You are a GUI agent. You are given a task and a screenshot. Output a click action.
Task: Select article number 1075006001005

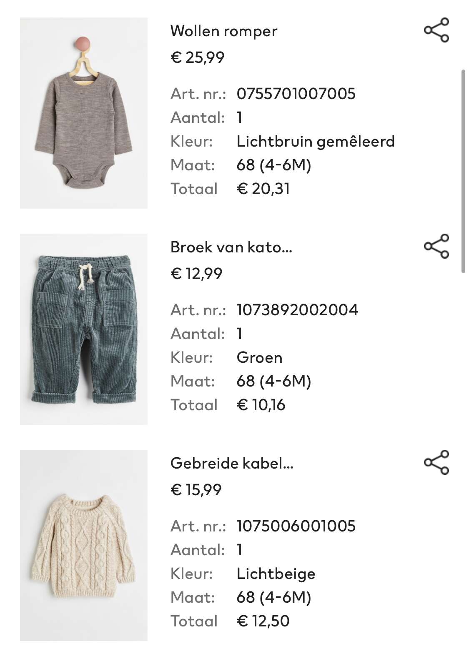coord(296,526)
